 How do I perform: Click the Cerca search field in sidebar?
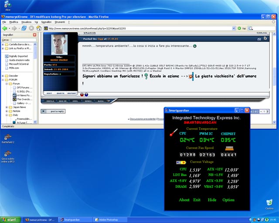(24, 40)
